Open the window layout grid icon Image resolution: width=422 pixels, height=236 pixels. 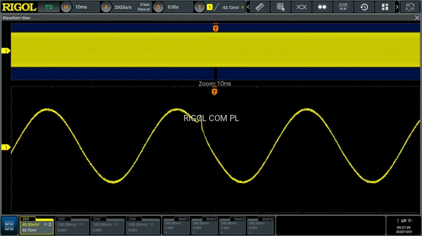click(x=385, y=7)
